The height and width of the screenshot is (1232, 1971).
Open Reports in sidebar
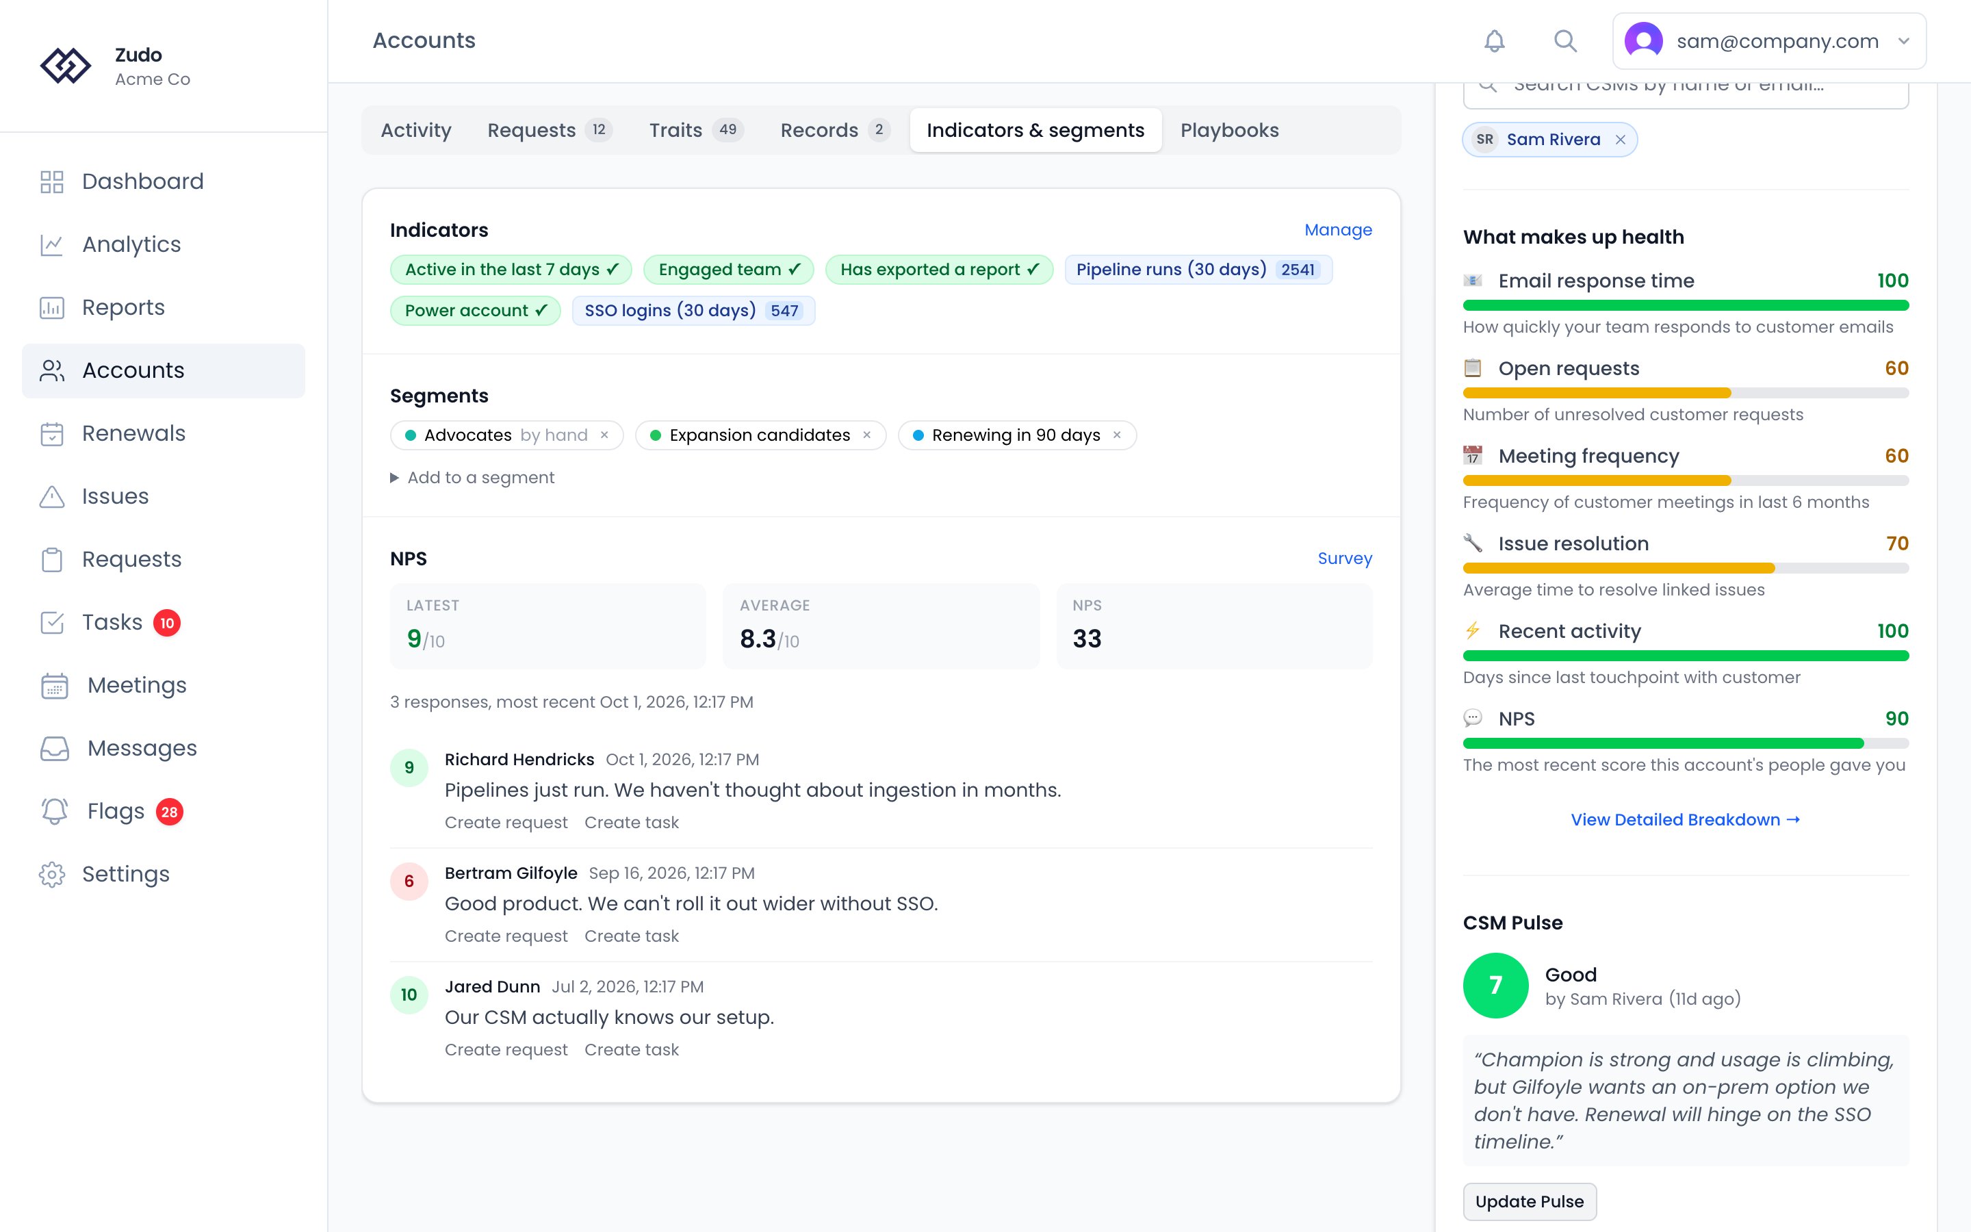pyautogui.click(x=164, y=307)
